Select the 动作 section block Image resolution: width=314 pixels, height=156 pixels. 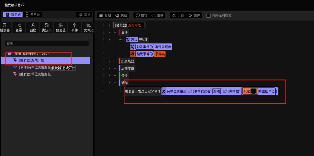tap(124, 83)
